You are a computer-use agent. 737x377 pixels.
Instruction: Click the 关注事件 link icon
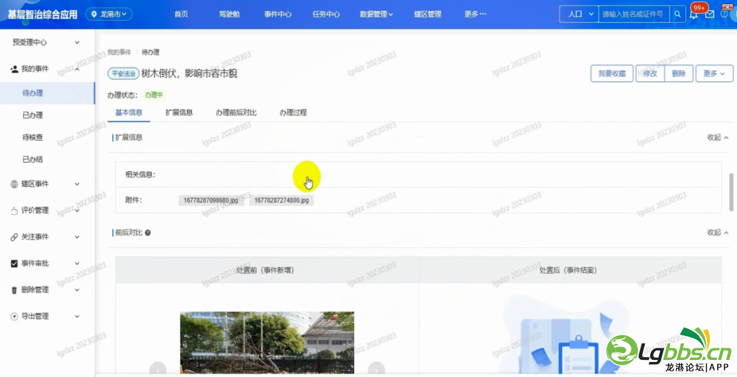[x=14, y=237]
